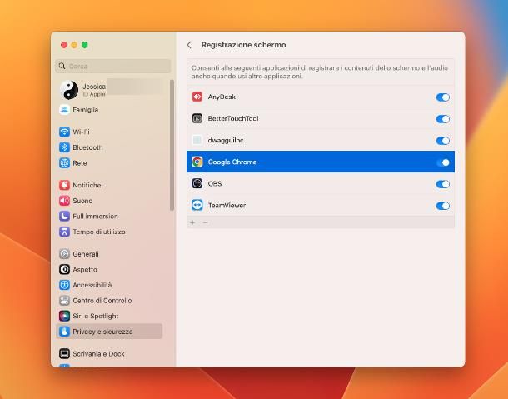
Task: Click the Scrivania e Dock icon
Action: (x=64, y=354)
